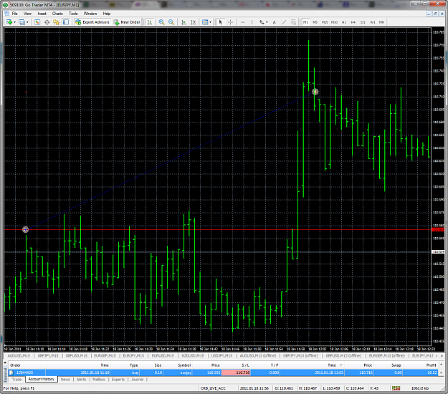Open the Templates dropdown arrow
Screen dimensions: 448x394
pyautogui.click(x=211, y=22)
